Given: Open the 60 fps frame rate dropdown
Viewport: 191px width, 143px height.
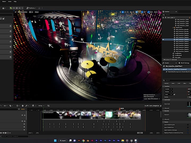Looking at the screenshot, I should [x=41, y=106].
